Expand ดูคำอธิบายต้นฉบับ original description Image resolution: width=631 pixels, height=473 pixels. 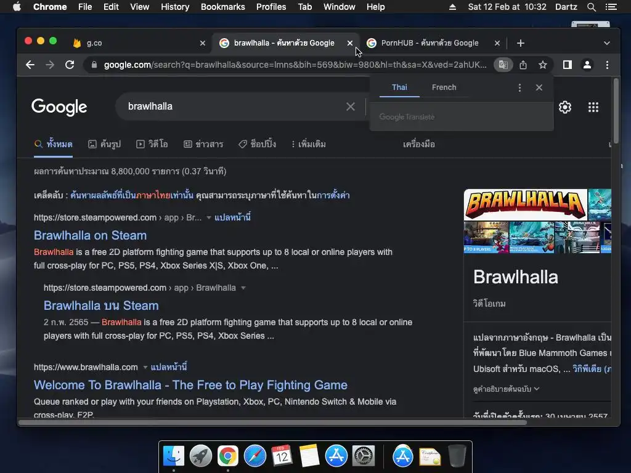507,389
